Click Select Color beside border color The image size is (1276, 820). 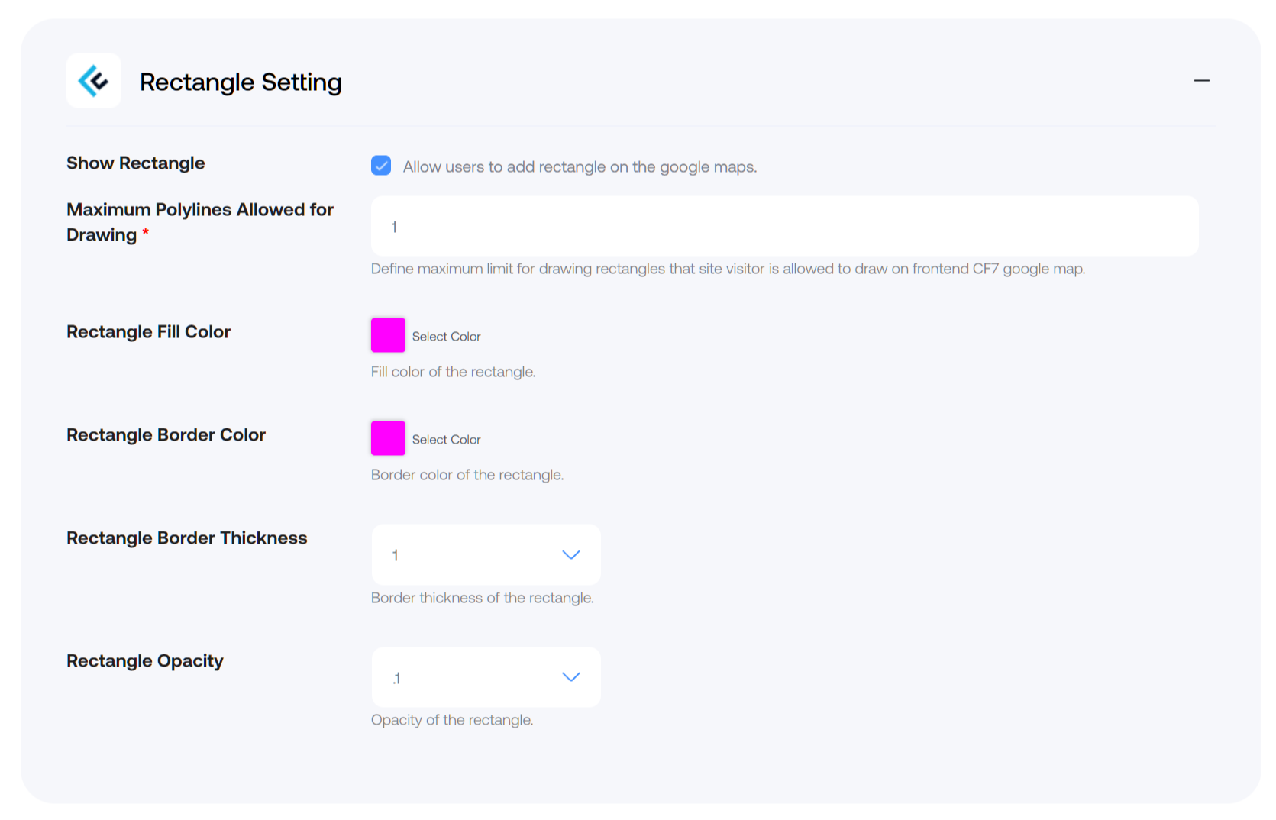pos(446,440)
